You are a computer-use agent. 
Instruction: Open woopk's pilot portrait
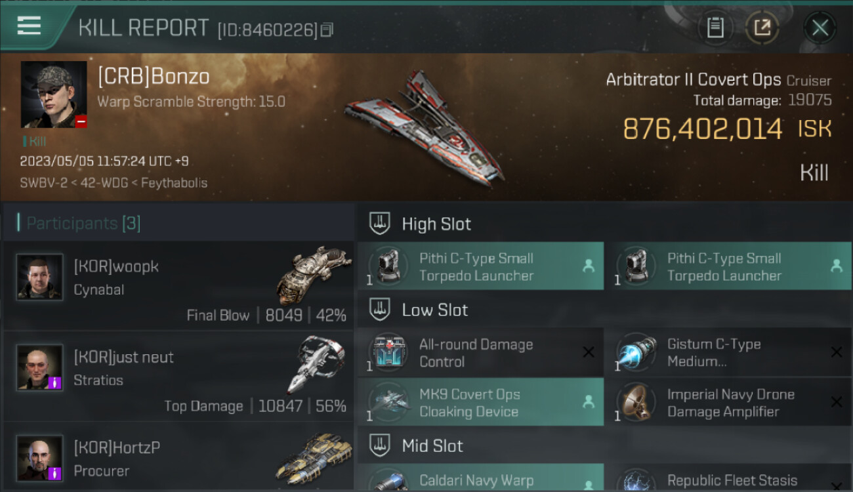(x=40, y=277)
